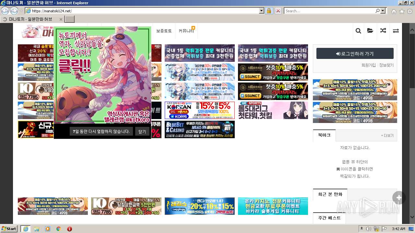The width and height of the screenshot is (415, 233).
Task: Click the 온카 카지노 전문커뮤니티 banner
Action: coord(273,206)
